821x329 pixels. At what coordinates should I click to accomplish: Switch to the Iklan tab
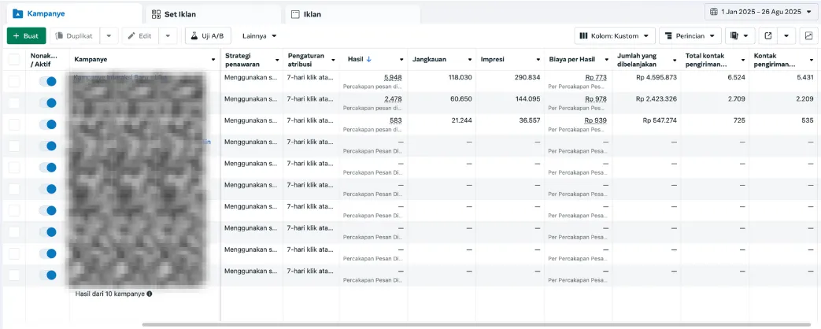[353, 14]
